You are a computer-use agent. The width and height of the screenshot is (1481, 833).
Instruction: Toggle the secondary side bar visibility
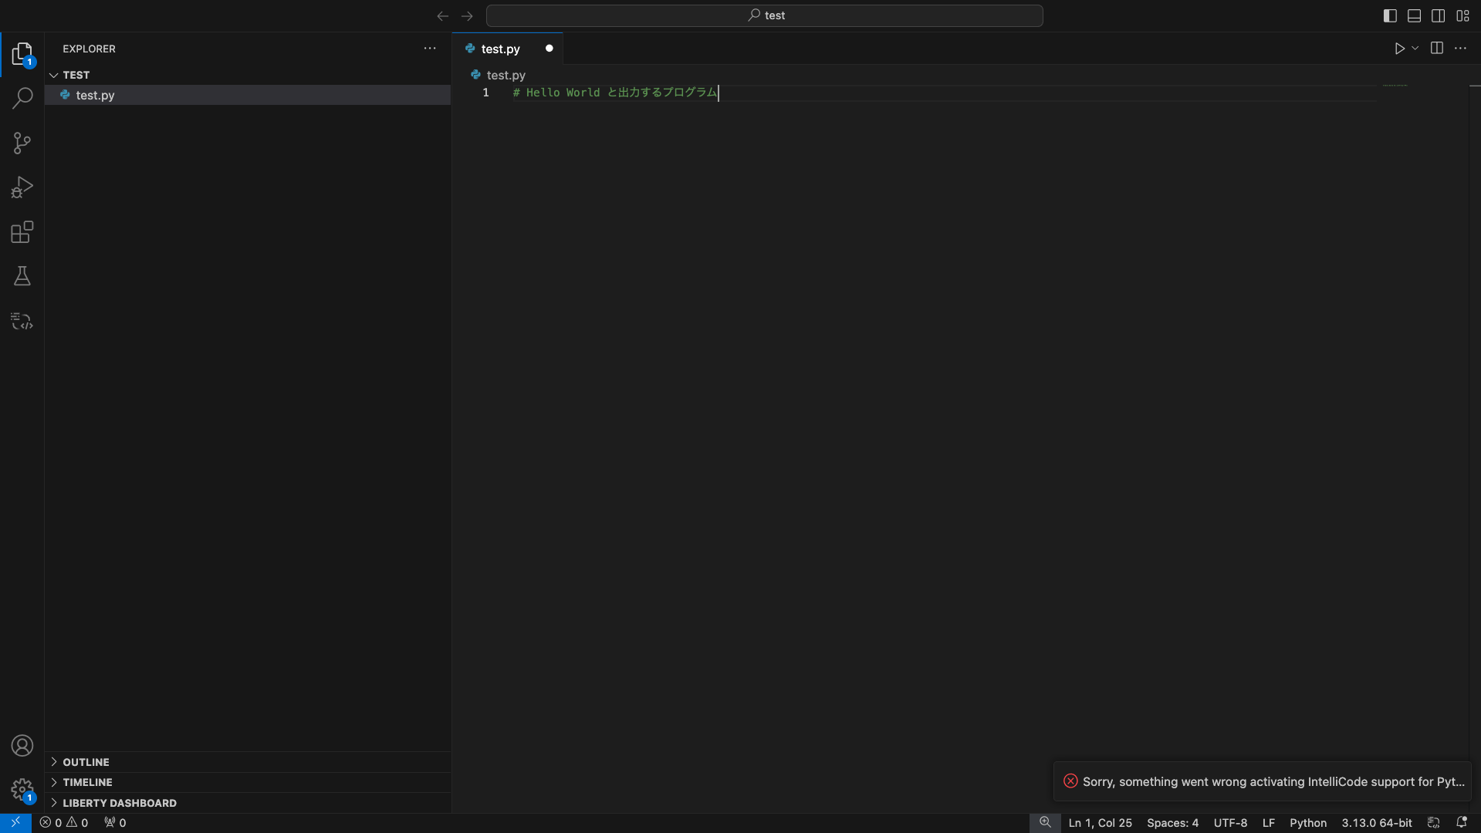(1438, 15)
